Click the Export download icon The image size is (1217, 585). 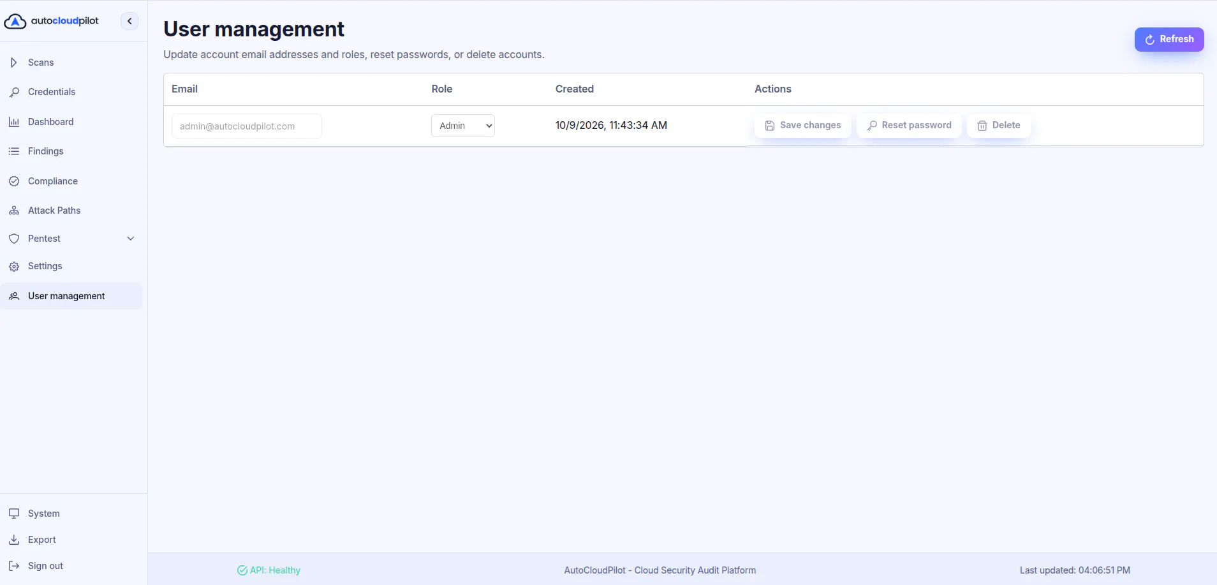pyautogui.click(x=14, y=540)
